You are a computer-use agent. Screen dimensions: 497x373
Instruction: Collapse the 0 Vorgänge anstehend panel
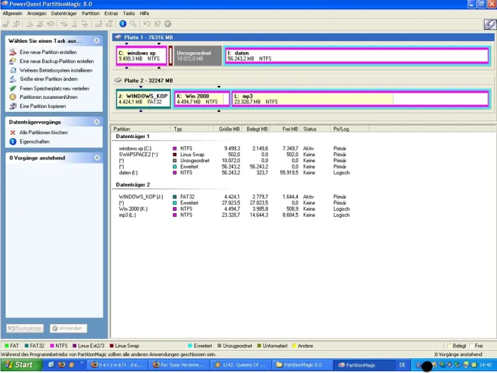[x=96, y=158]
